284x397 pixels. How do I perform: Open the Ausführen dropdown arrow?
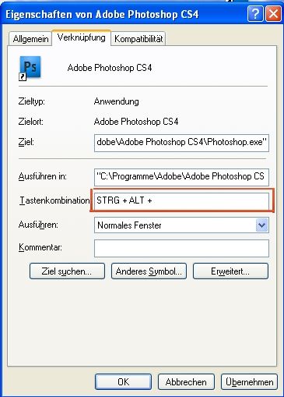pyautogui.click(x=262, y=225)
